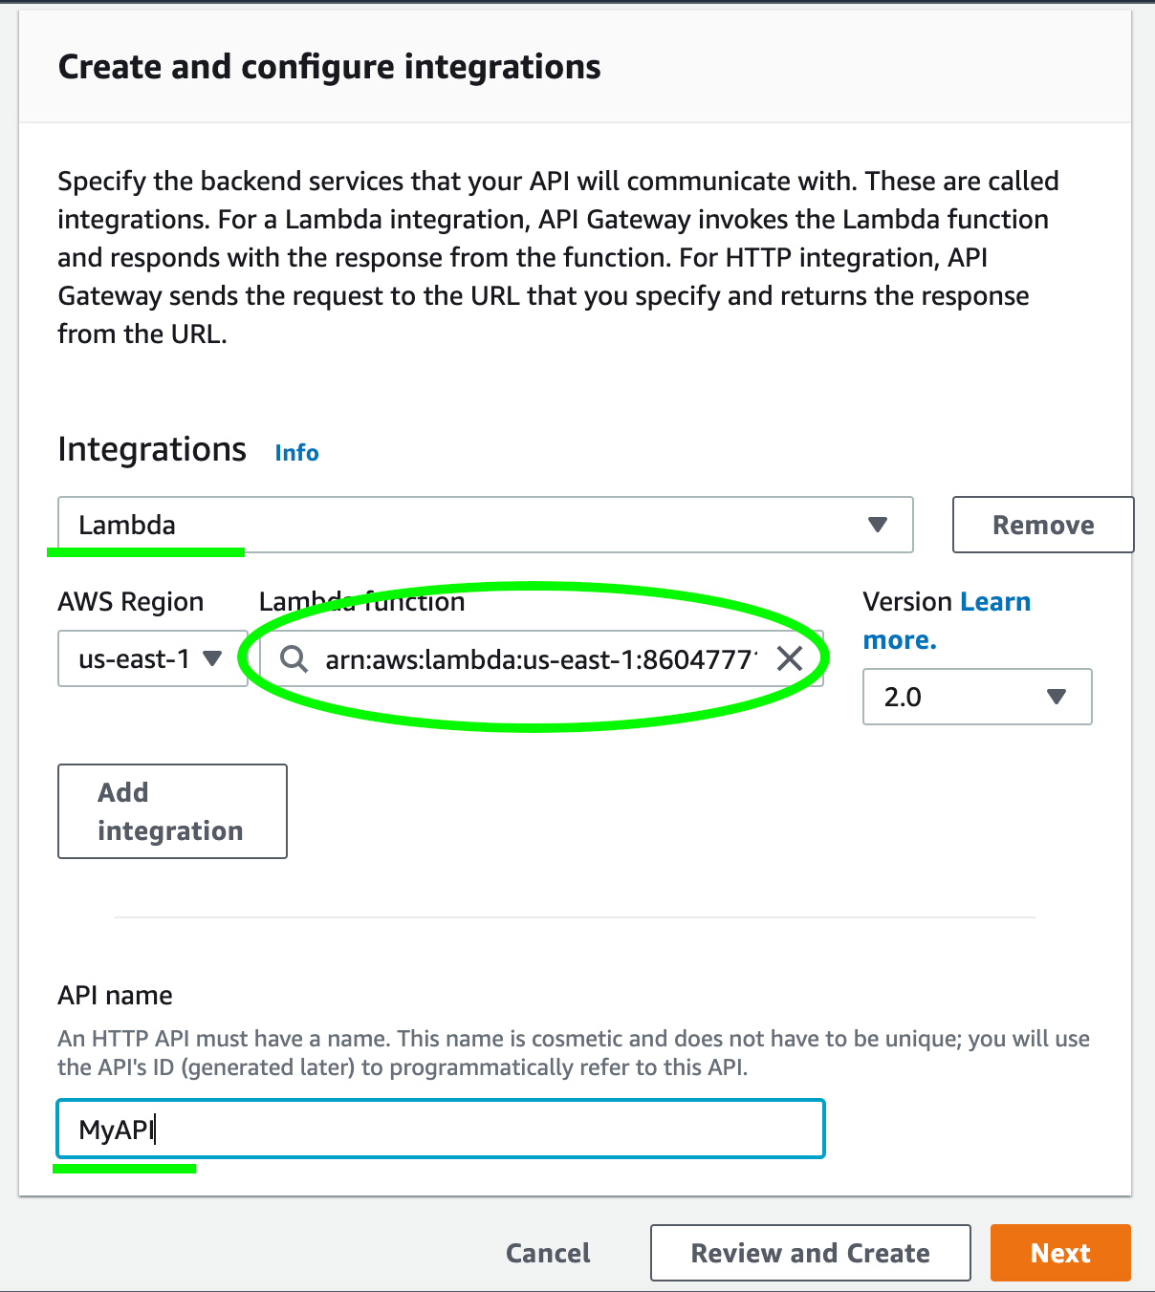The width and height of the screenshot is (1155, 1292).
Task: Click the Create and configure integrations heading
Action: click(x=329, y=67)
